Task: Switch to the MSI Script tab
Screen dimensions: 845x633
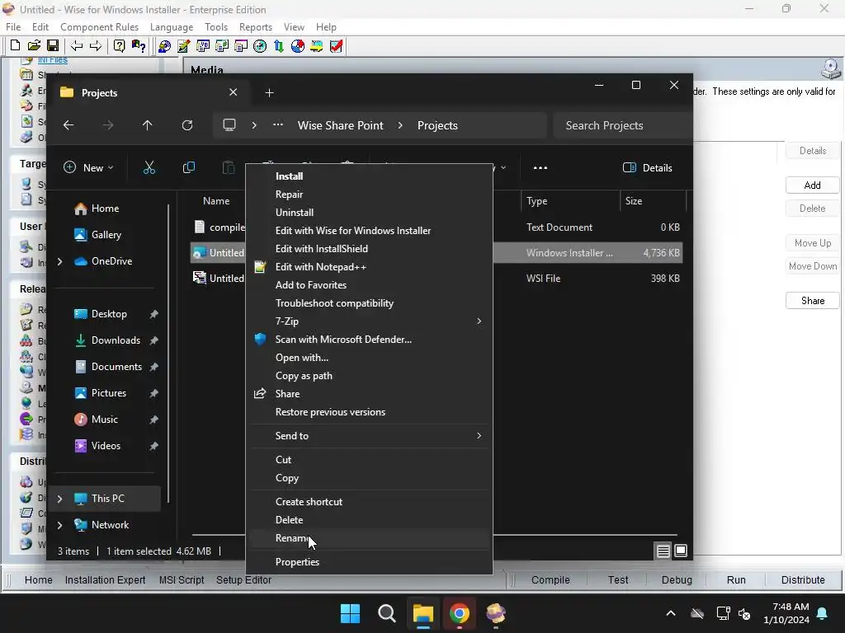Action: point(181,580)
